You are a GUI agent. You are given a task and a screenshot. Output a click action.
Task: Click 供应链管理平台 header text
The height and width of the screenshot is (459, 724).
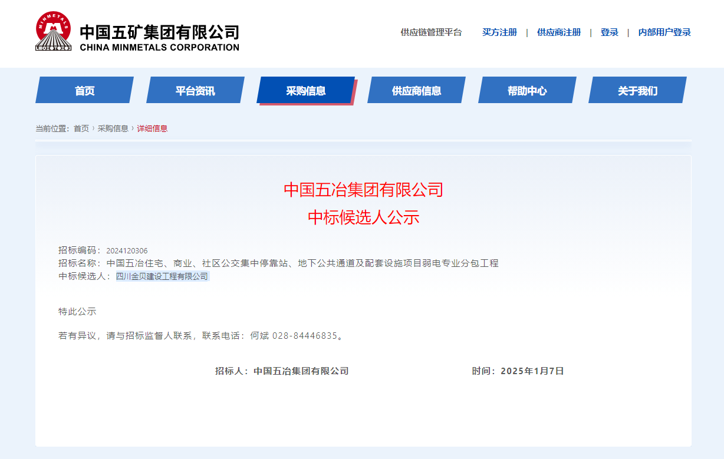(432, 32)
